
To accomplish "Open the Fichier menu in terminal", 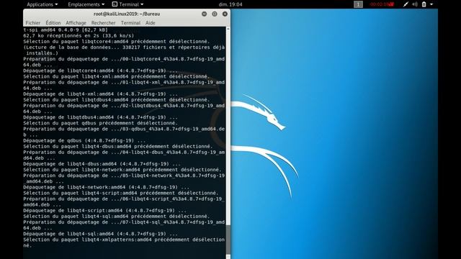I will click(33, 22).
